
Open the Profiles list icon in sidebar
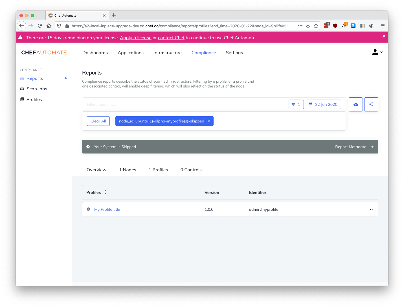[x=22, y=99]
